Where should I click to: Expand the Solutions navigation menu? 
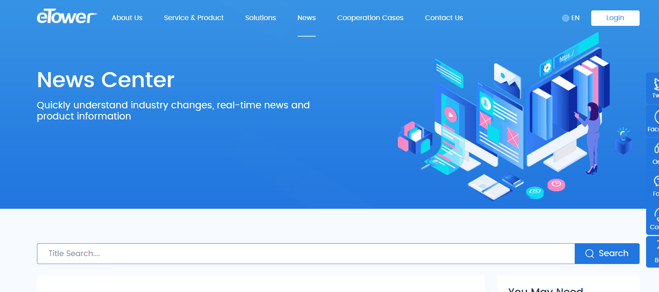coord(260,18)
